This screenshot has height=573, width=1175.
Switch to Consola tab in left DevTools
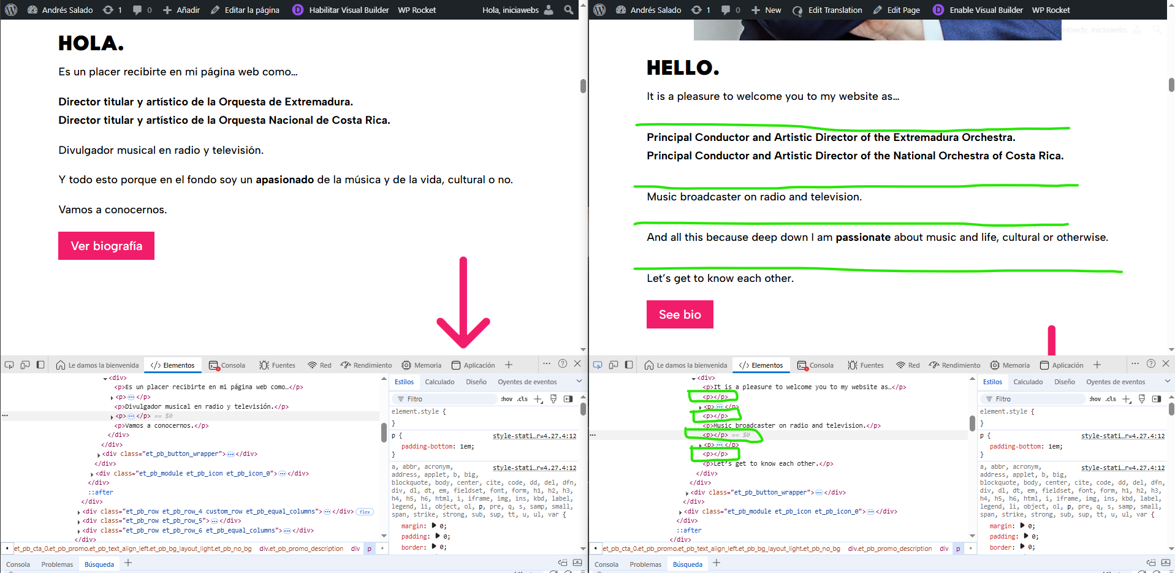(227, 365)
